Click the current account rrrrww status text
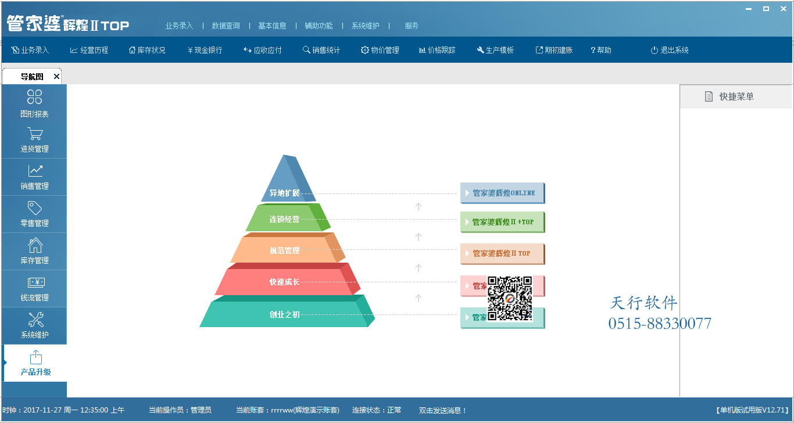This screenshot has height=423, width=794. (288, 410)
